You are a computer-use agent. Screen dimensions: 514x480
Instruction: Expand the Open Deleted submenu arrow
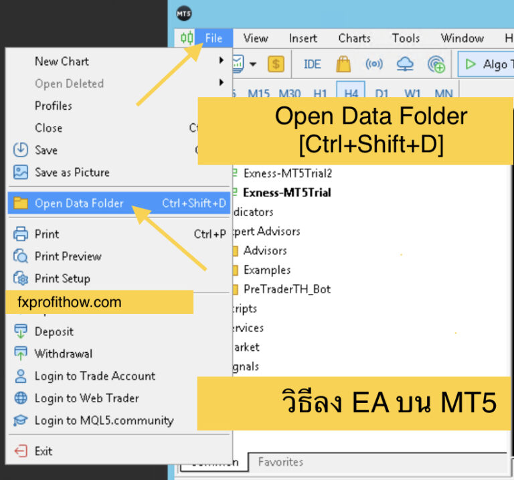point(222,83)
